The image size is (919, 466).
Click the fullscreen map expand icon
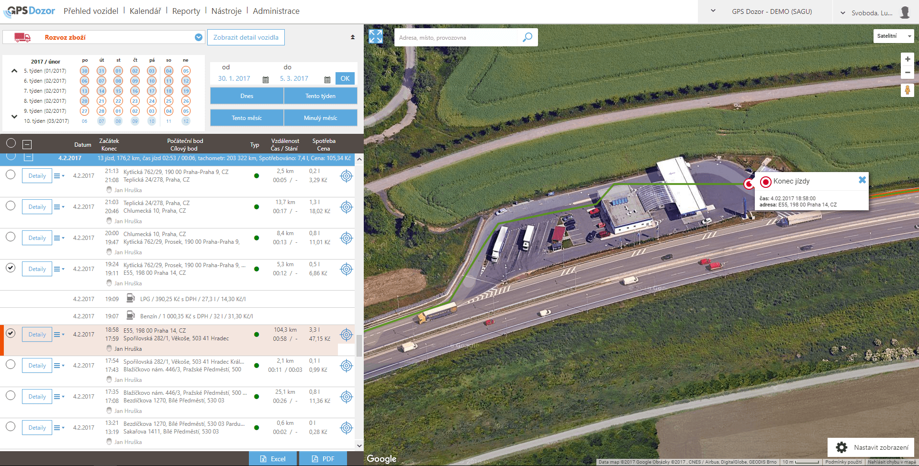tap(376, 36)
